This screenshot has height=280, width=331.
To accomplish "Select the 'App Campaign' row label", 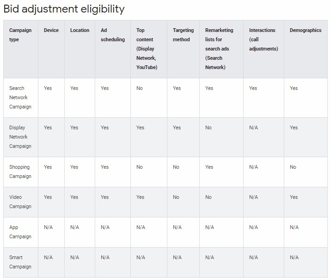I will click(x=20, y=232).
